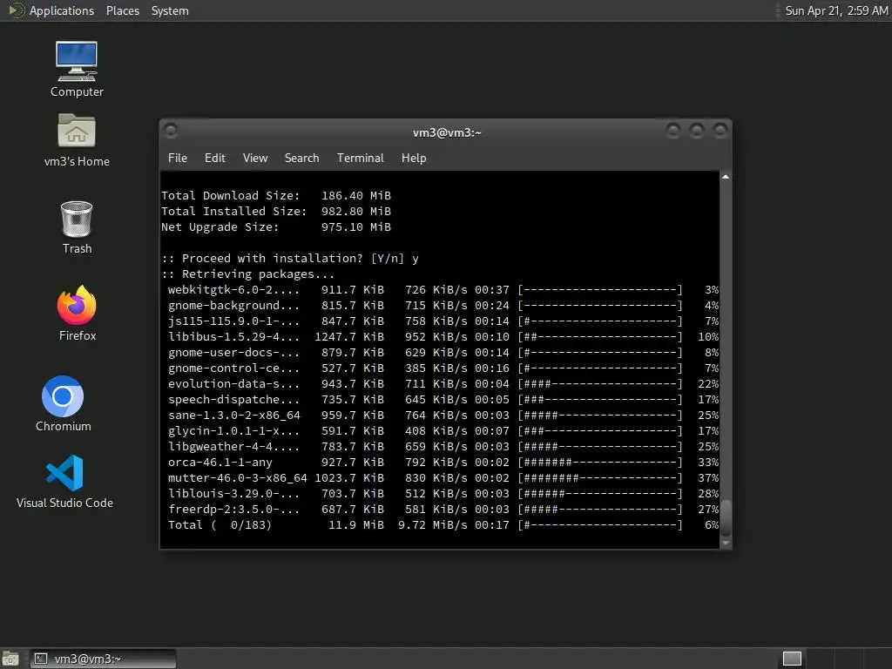Click 'Total ( 0/183)' text

tap(220, 525)
